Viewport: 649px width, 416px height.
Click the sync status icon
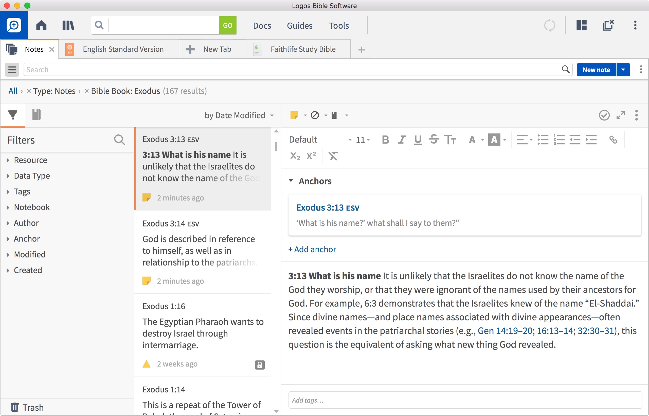pos(549,25)
